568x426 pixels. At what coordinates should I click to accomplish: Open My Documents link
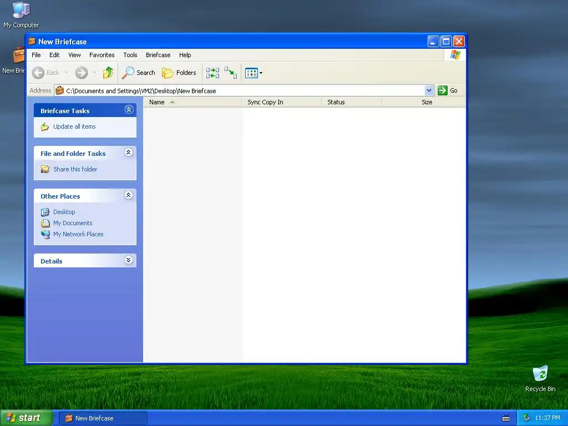73,223
